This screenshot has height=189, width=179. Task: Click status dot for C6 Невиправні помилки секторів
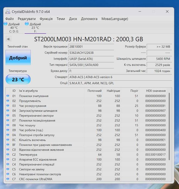coord(8,174)
